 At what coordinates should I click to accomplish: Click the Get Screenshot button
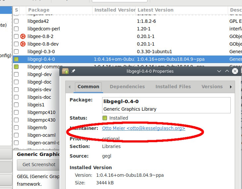click(39, 165)
